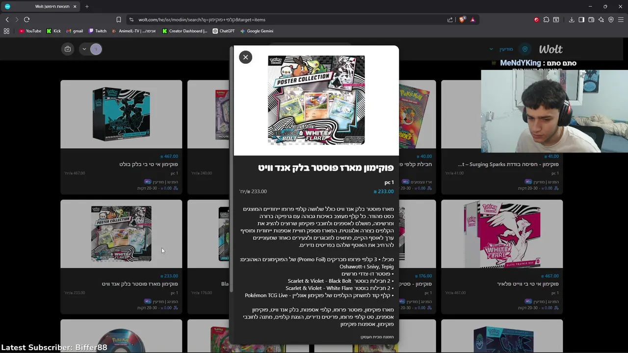Select the Wolt search results tab
Viewport: 628px width, 353px height.
point(41,6)
